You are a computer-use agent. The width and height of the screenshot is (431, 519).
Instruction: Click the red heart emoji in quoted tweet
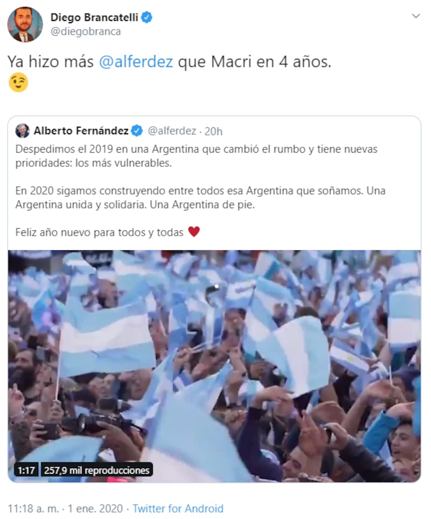[x=194, y=232]
